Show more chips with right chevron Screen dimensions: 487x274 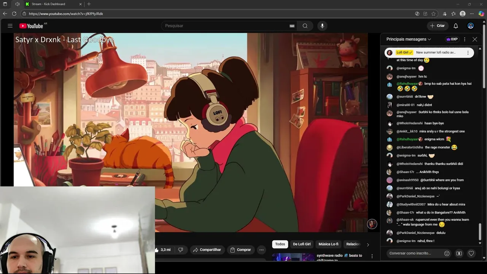click(x=368, y=245)
